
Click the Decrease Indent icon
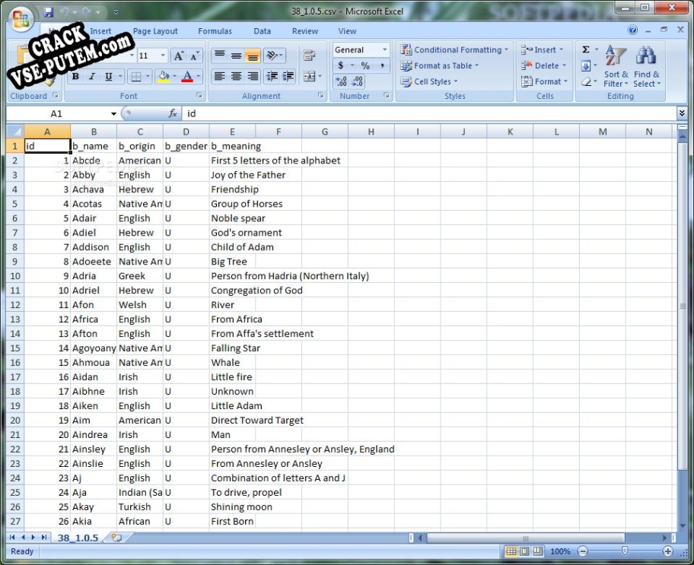tap(272, 76)
